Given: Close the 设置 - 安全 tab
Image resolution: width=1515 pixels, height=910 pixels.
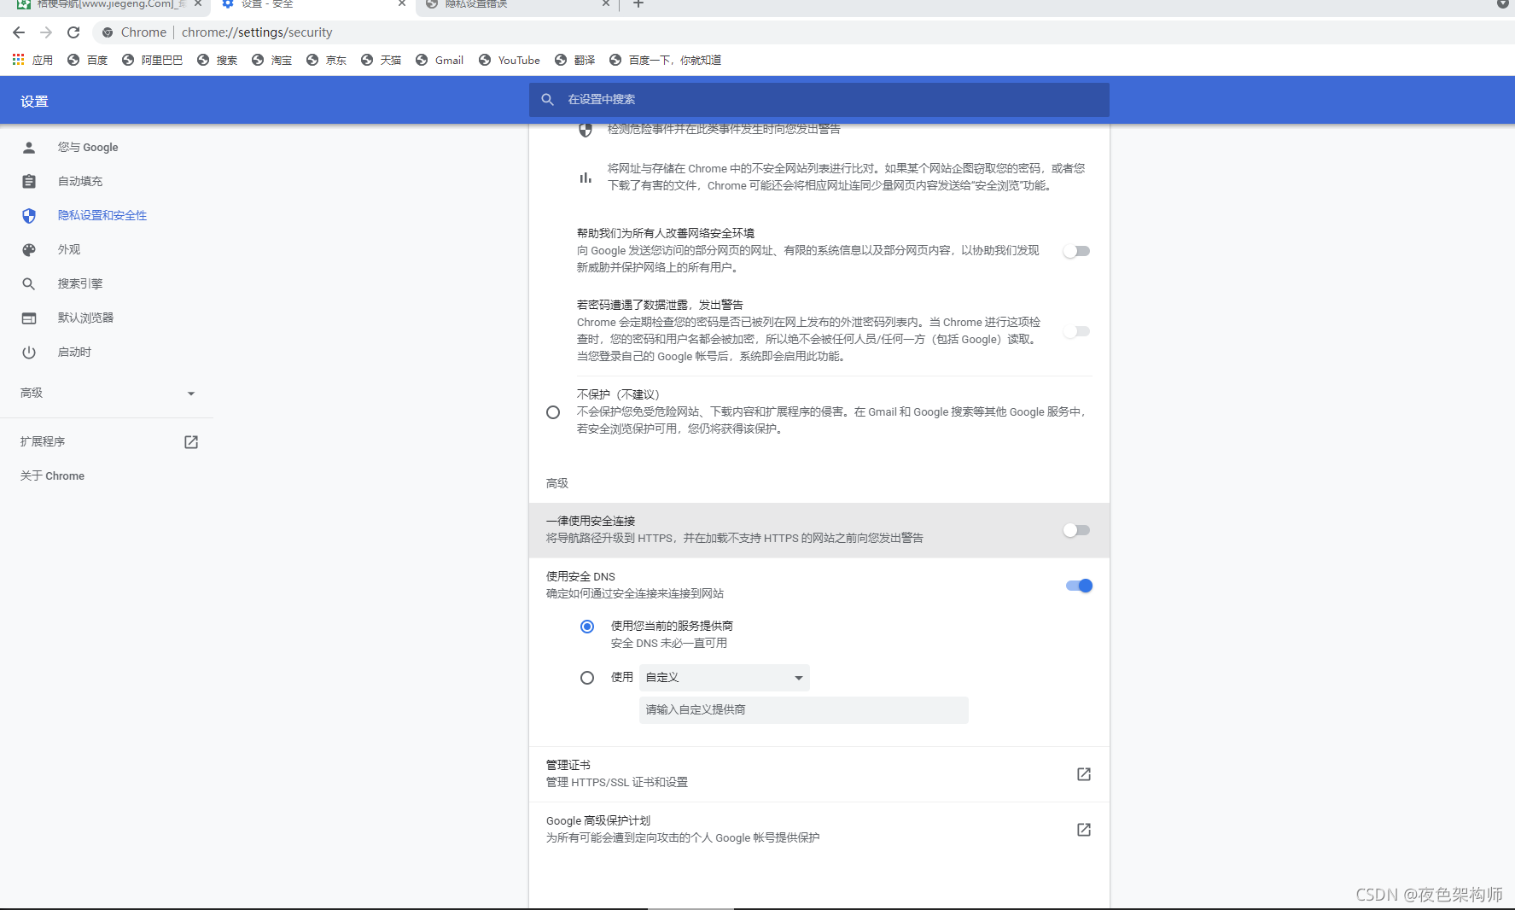Looking at the screenshot, I should click(402, 4).
